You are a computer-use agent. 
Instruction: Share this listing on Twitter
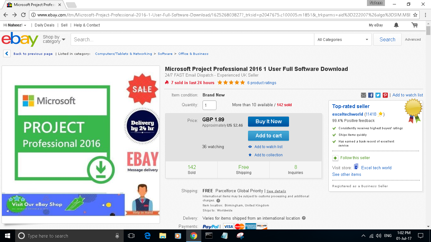378,95
